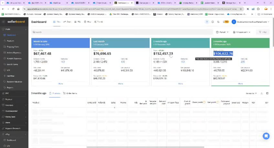Open Reports in the sidebar
Viewport: 274px width, 148px height.
point(10,88)
